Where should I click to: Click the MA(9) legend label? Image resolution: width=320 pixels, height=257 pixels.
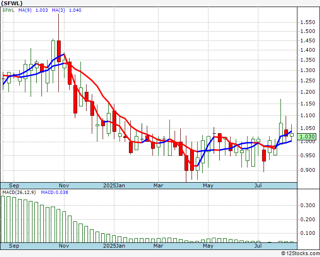tap(25, 10)
